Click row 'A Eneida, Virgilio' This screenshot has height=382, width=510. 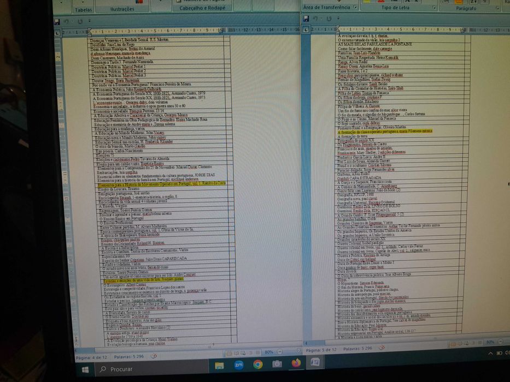pyautogui.click(x=113, y=206)
